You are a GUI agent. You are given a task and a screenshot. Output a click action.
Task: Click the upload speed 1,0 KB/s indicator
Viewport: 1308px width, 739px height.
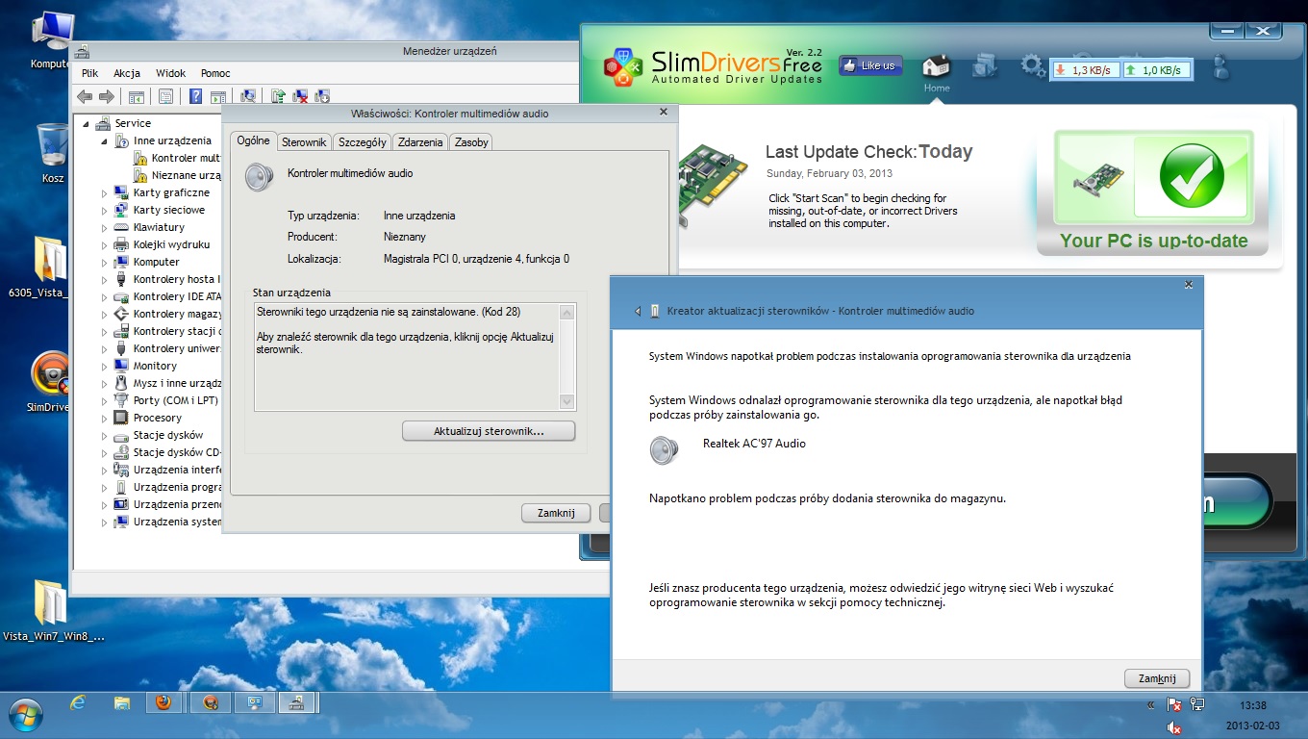(1156, 70)
